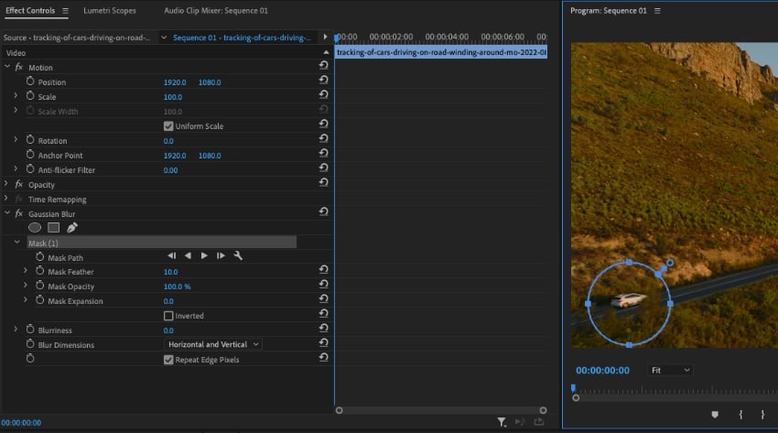Reset the Position parameter
Screen dimensions: 778x433
(x=323, y=80)
